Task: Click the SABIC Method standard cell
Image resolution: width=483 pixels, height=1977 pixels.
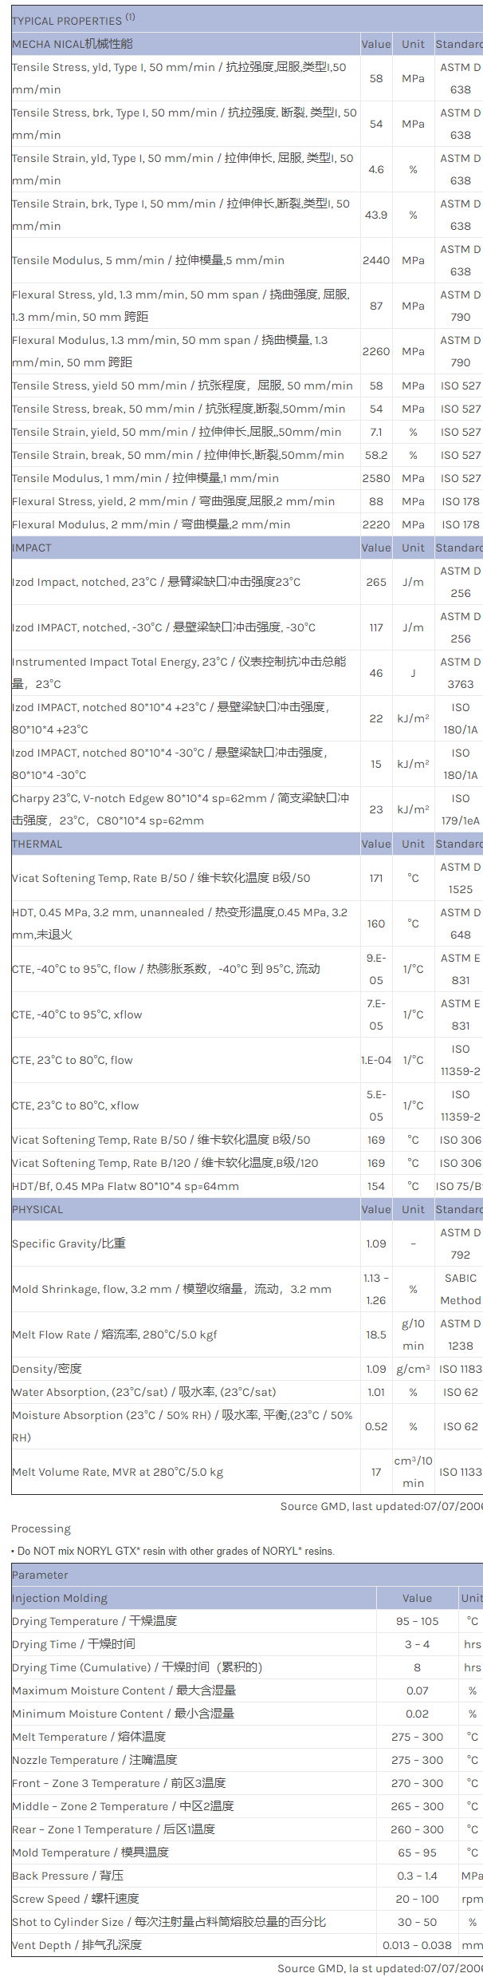Action: 461,1289
